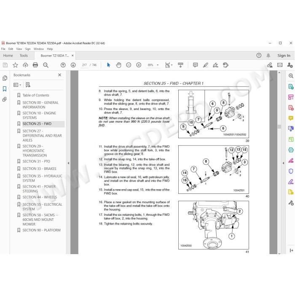Switch to the Tools tab

(24, 56)
